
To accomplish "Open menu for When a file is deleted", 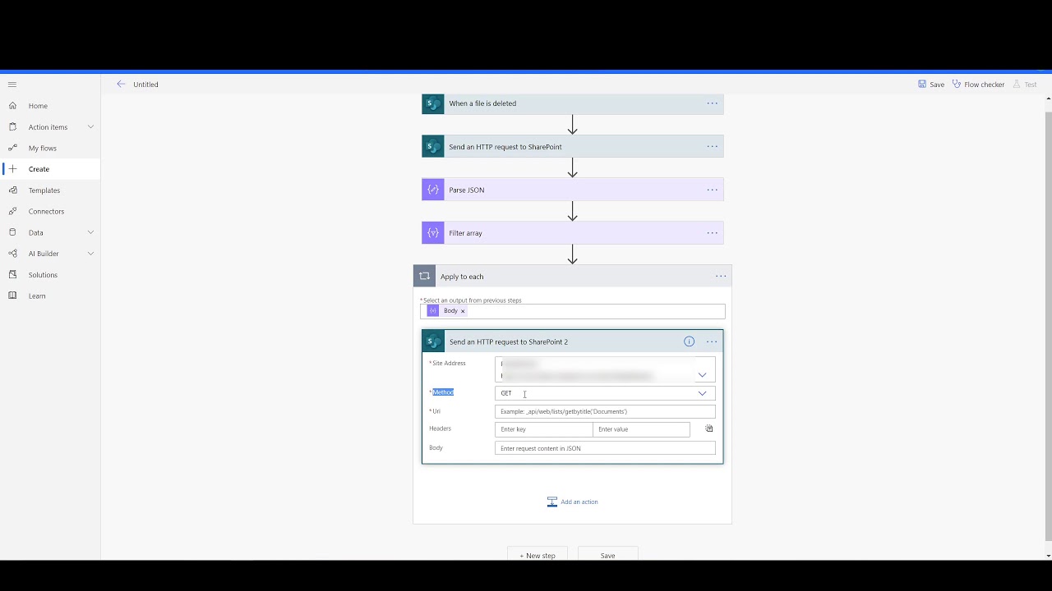I will click(713, 103).
